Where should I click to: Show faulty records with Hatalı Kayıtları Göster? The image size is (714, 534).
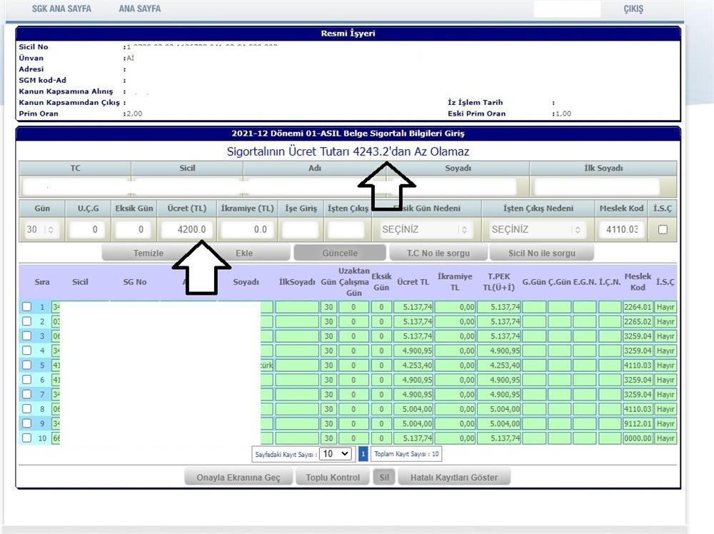(454, 477)
